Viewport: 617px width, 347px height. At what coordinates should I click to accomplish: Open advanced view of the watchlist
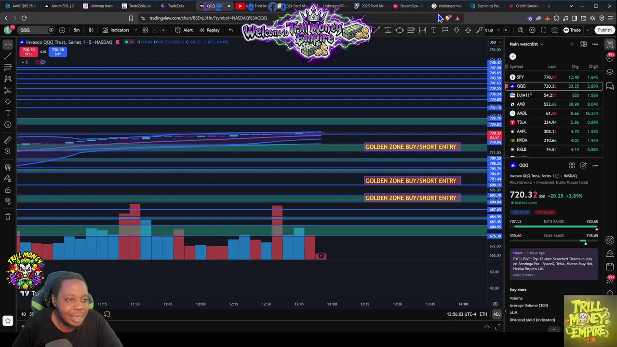(x=583, y=44)
